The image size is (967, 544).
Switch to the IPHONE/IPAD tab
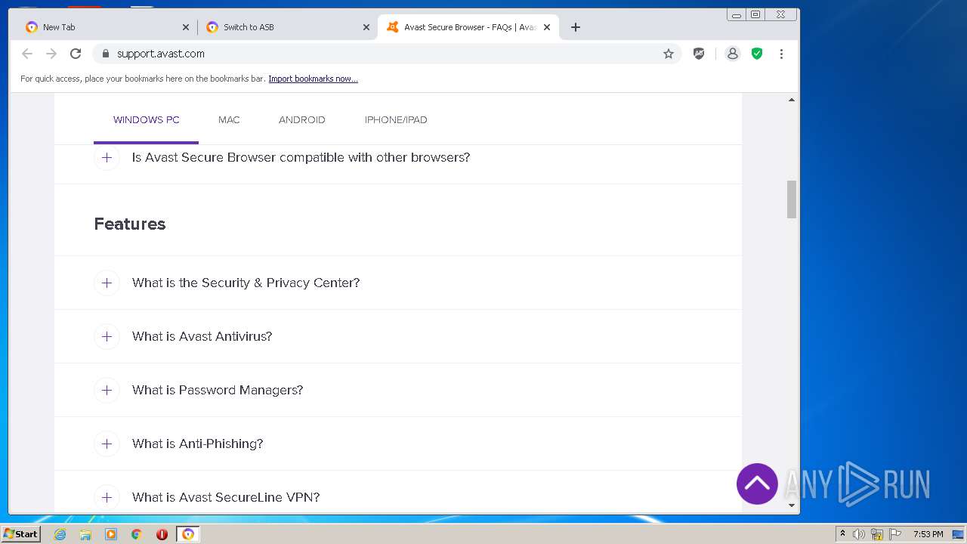pyautogui.click(x=396, y=119)
